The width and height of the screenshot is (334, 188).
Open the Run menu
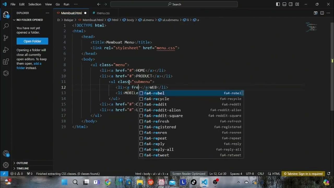pos(66,4)
